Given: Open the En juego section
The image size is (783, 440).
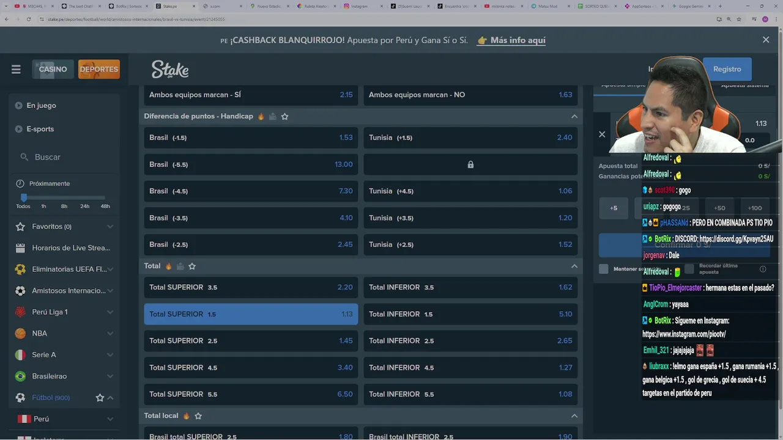Looking at the screenshot, I should tap(41, 106).
